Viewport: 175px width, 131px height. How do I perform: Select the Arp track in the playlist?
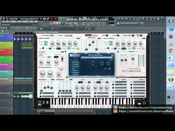coord(7,45)
